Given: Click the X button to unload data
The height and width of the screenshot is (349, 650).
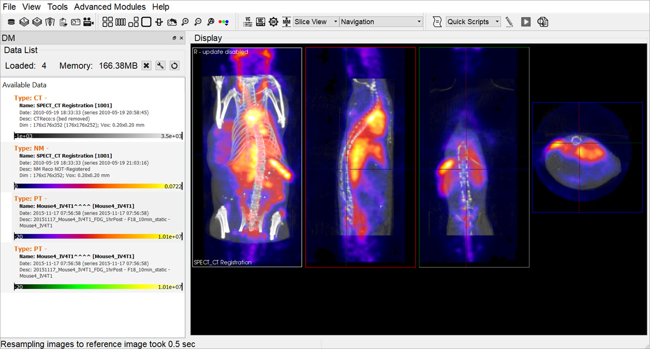Looking at the screenshot, I should (146, 66).
